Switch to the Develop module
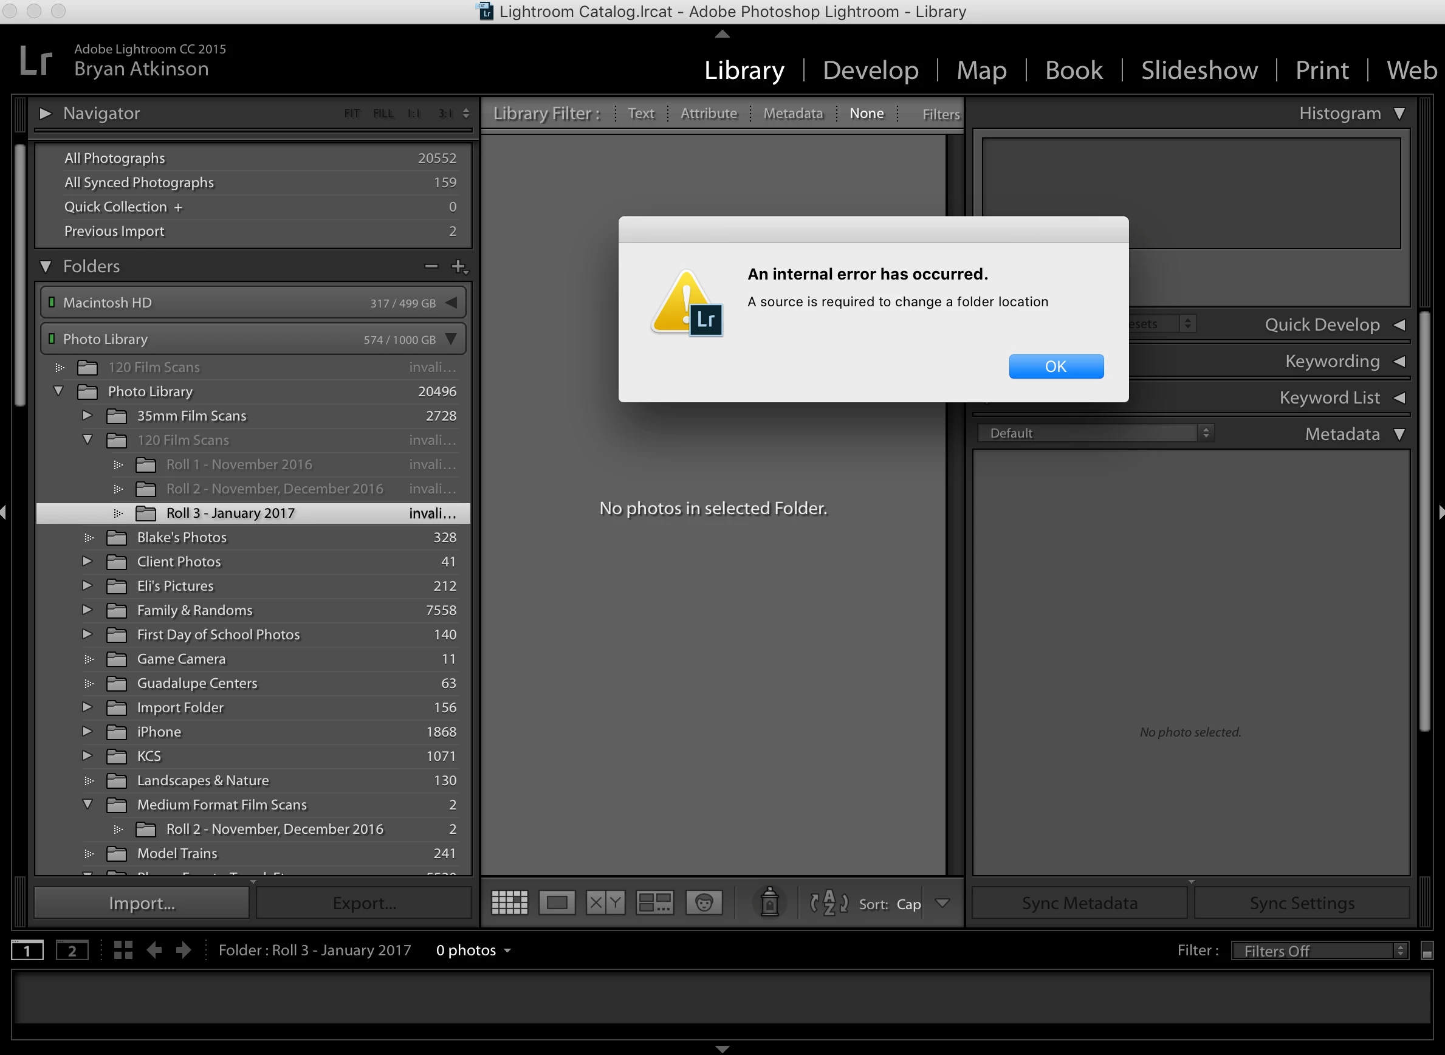The image size is (1445, 1055). 870,70
